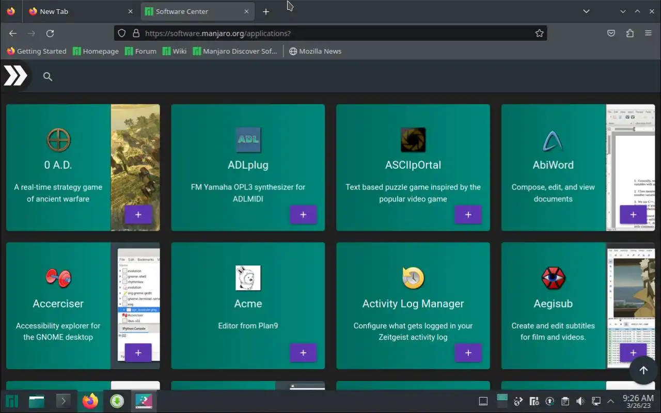The image size is (661, 413).
Task: Bookmark this page with the star icon
Action: pos(539,33)
